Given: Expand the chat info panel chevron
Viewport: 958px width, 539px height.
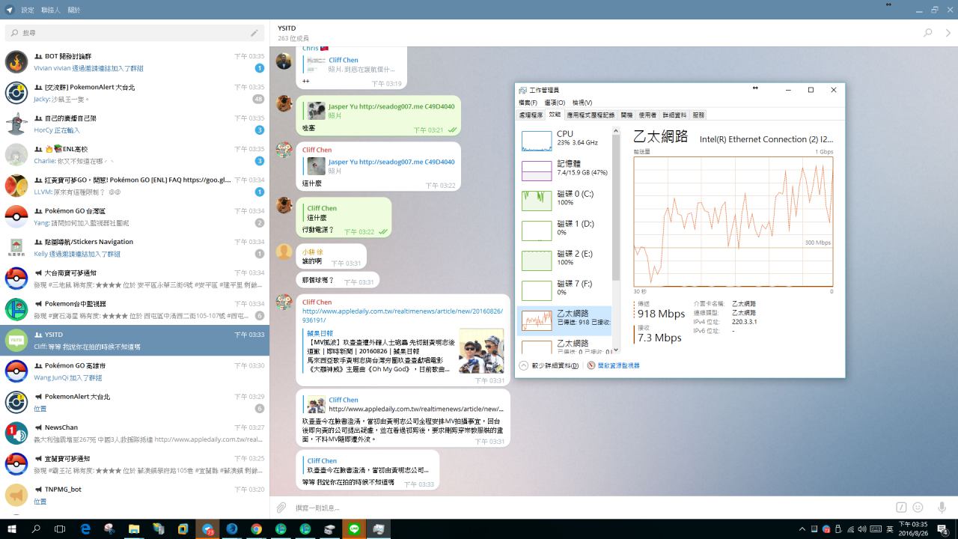Looking at the screenshot, I should click(948, 33).
